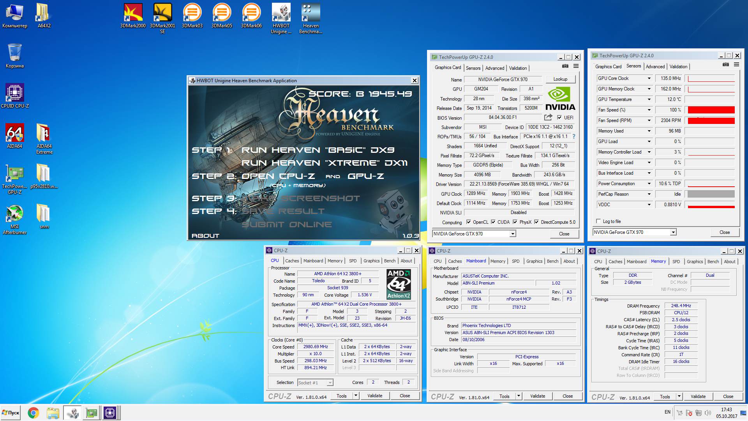The image size is (748, 421).
Task: Click the EN language indicator in the tray
Action: (x=667, y=412)
